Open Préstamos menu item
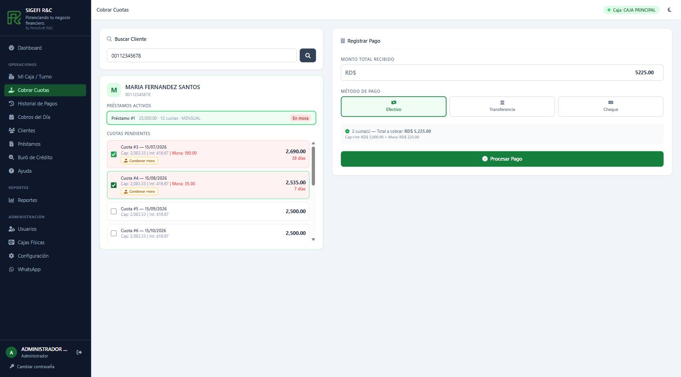Screen dimensions: 681x377 click(45, 144)
